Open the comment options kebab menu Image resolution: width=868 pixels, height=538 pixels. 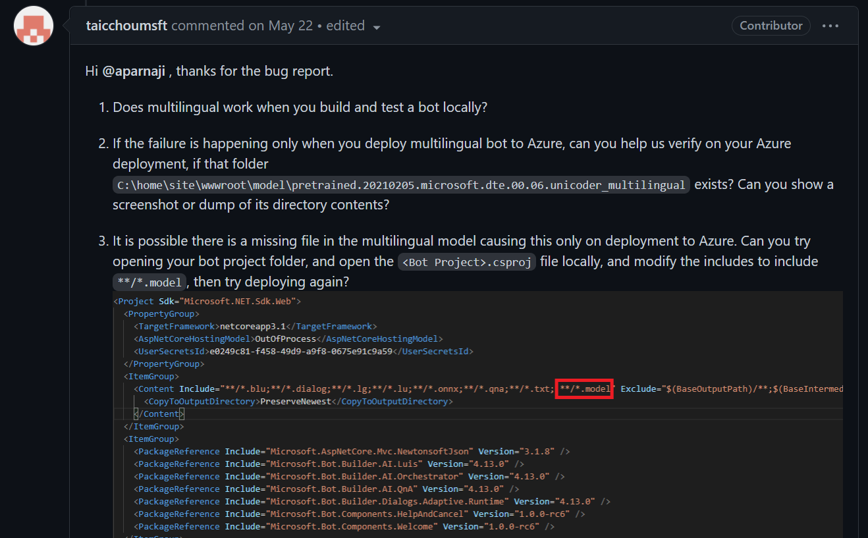pyautogui.click(x=830, y=26)
